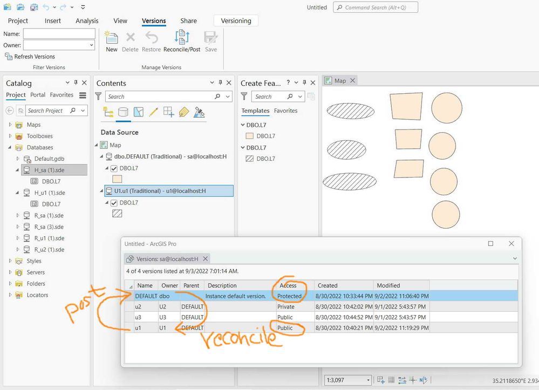Click the version Name filter field

(59, 33)
